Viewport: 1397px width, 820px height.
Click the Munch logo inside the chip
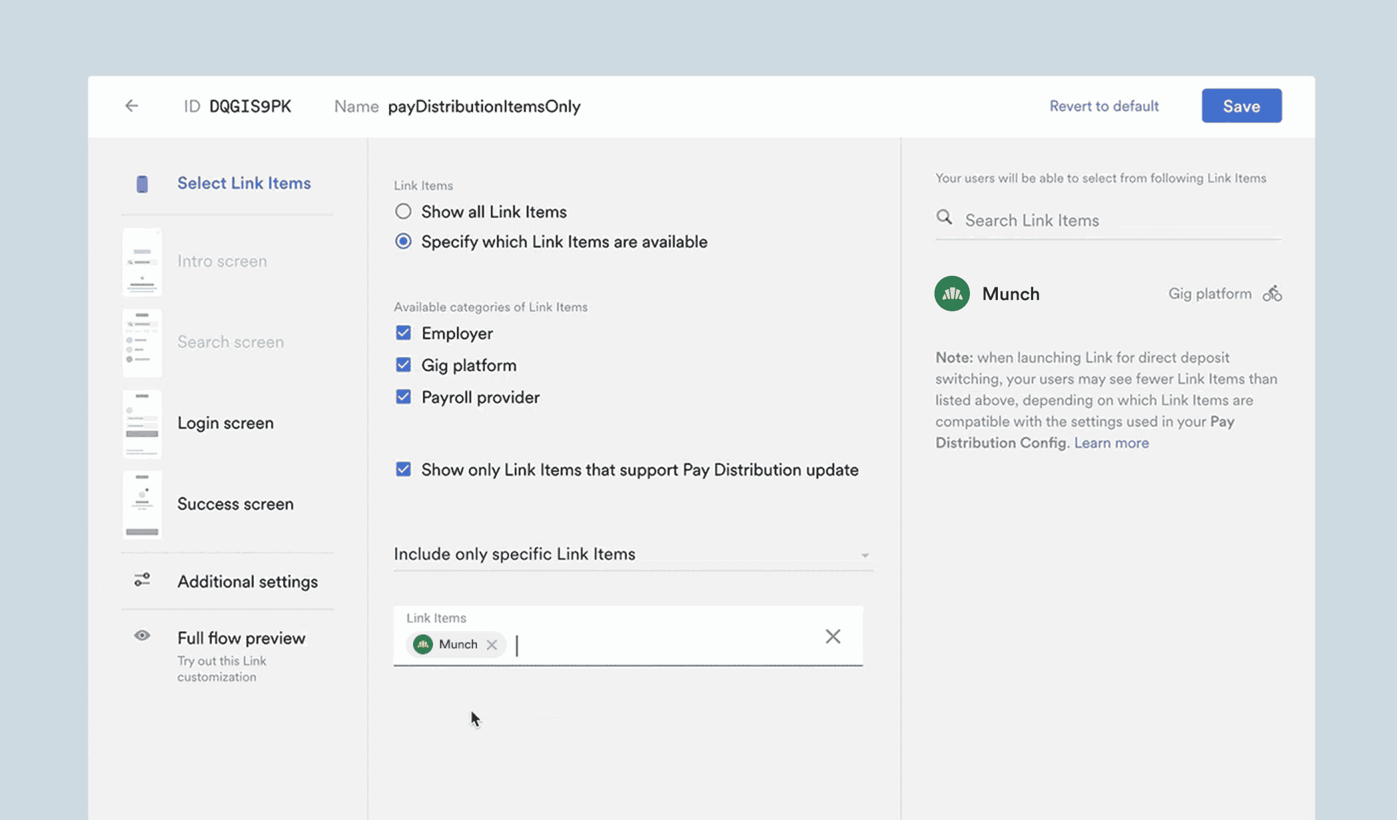click(x=423, y=644)
